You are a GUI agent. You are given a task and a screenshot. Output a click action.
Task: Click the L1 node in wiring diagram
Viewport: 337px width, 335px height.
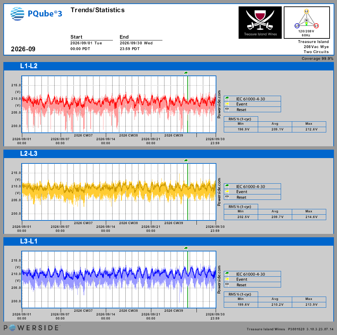coord(316,26)
